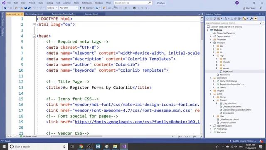
Task: Click Collapse All in Solution Explorer
Action: [x=235, y=18]
